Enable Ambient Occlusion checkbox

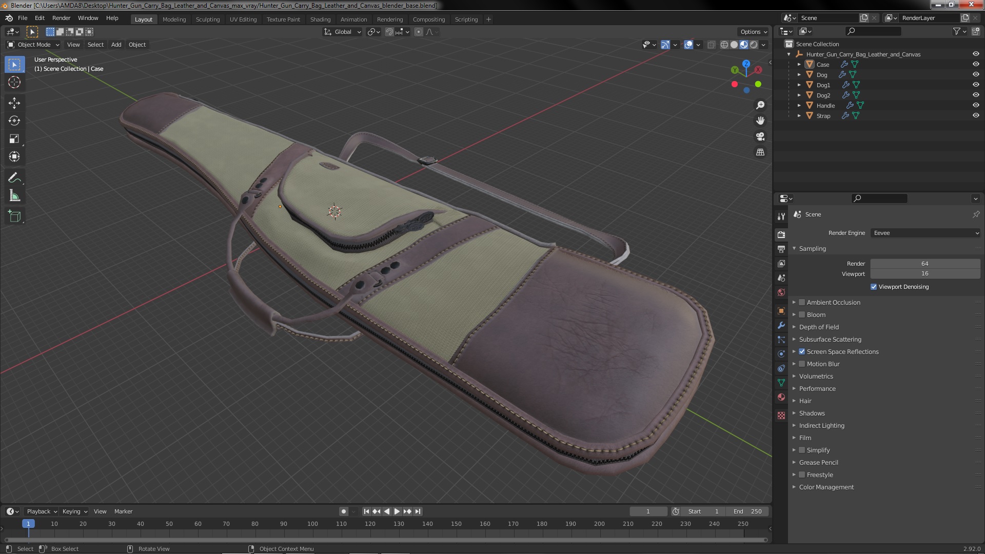pos(802,302)
